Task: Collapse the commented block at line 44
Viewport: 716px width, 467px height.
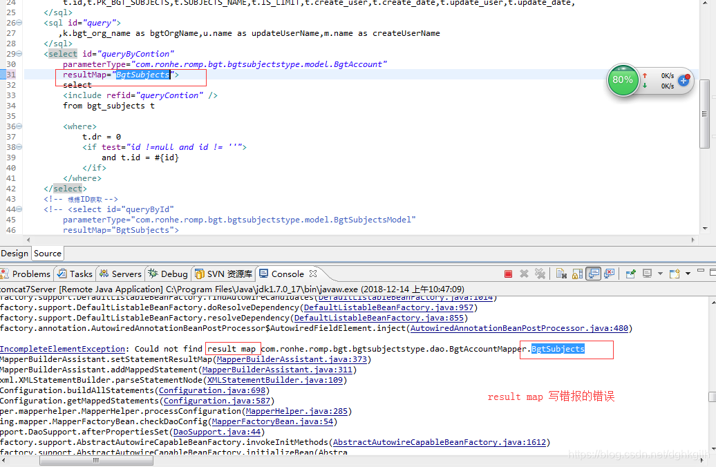Action: tap(19, 209)
